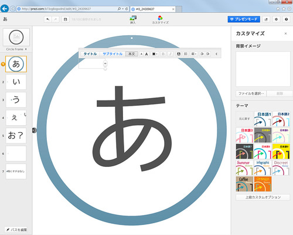The image size is (293, 235).
Task: Select the サブタイトル text style
Action: coord(113,54)
